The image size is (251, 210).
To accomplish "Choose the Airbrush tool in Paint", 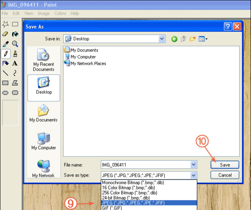I will (x=5, y=63).
